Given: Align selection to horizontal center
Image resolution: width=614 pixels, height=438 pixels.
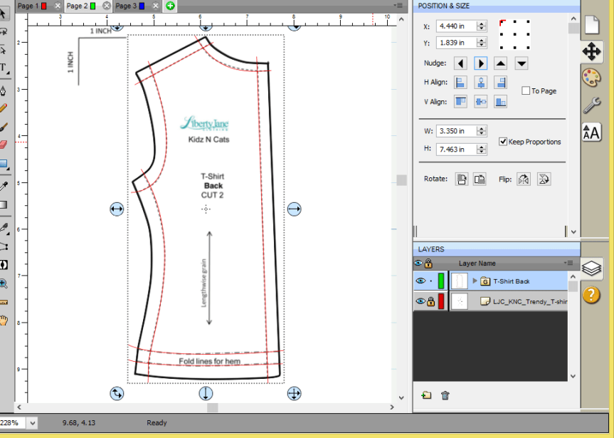Looking at the screenshot, I should coord(481,83).
